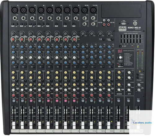Toggle the FX mute switch in digital effects
Screen dimensions: 155x136
(122, 64)
